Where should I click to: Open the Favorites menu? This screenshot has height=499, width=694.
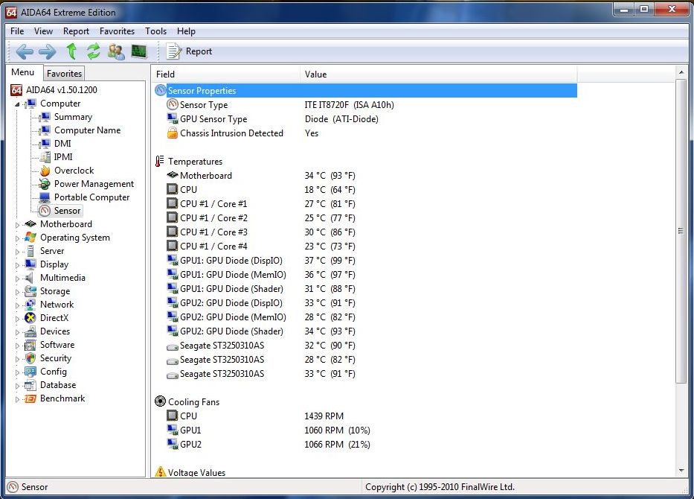117,31
